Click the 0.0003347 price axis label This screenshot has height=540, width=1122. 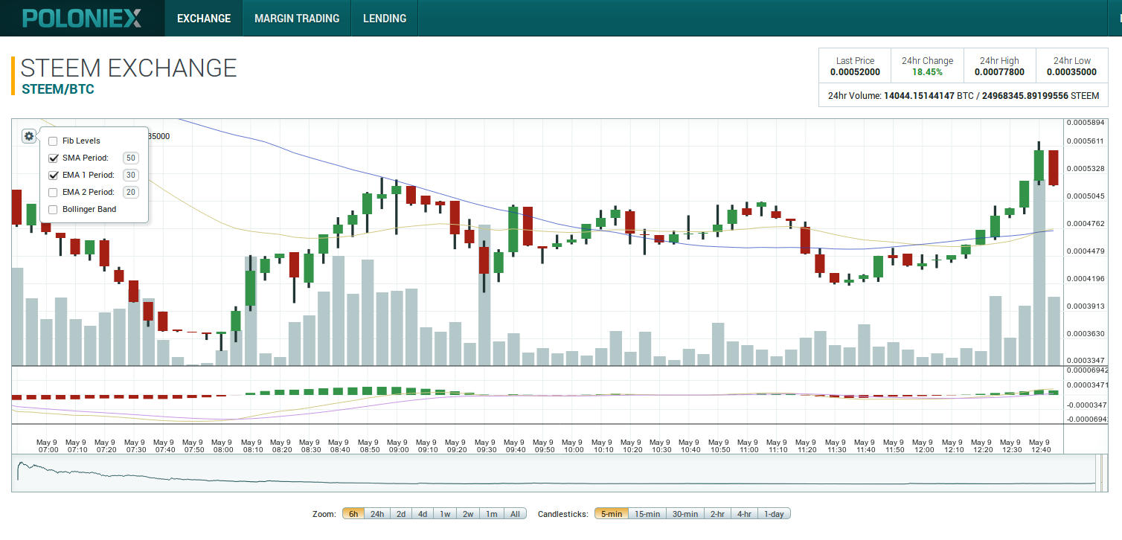(1086, 361)
